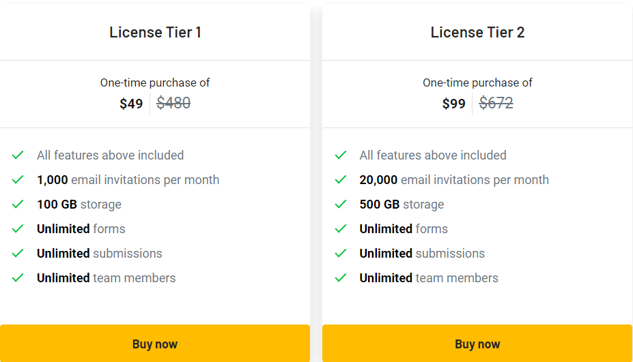Click Tier 1 'Unlimited forms' text
Screen dimensions: 633x362
81,229
